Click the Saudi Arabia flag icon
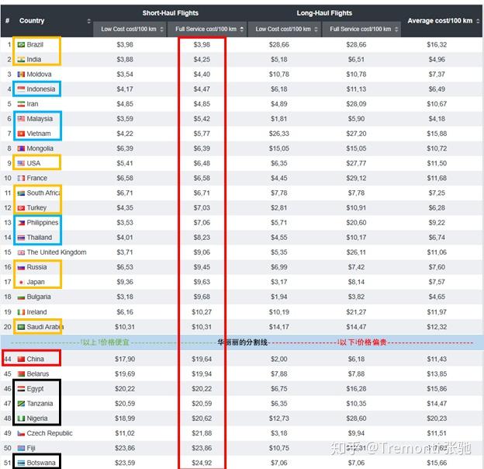This screenshot has height=469, width=484. (21, 327)
